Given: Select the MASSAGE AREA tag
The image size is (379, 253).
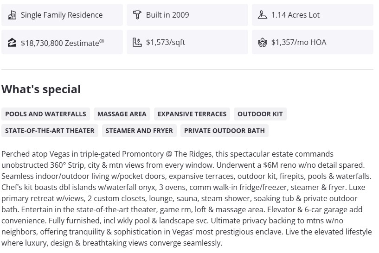Looking at the screenshot, I should [x=122, y=114].
